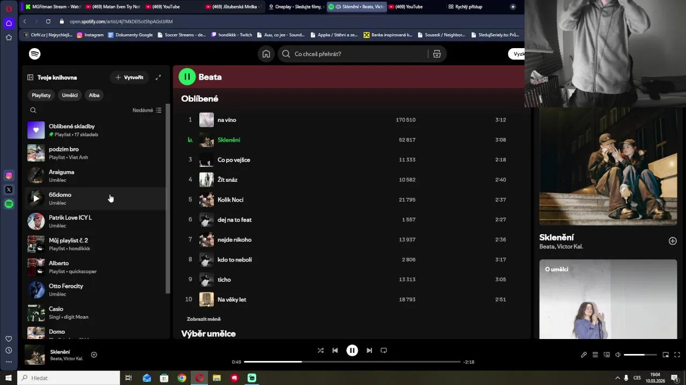Image resolution: width=686 pixels, height=385 pixels.
Task: Filter library by Playlisty chip
Action: coord(41,95)
